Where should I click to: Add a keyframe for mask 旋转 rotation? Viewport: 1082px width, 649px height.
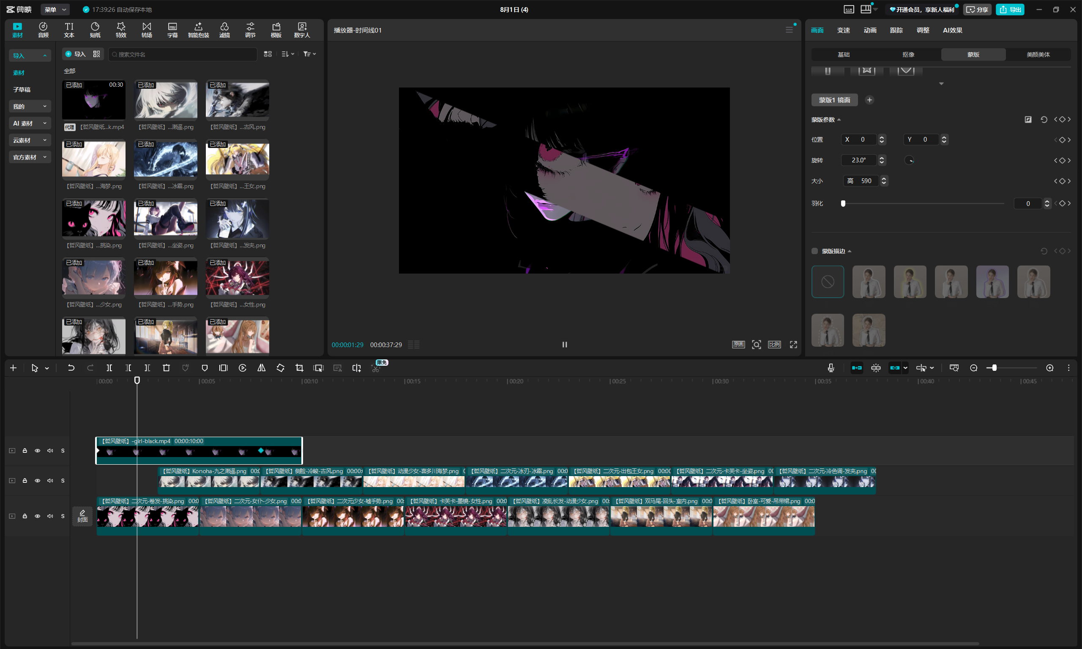(1062, 161)
